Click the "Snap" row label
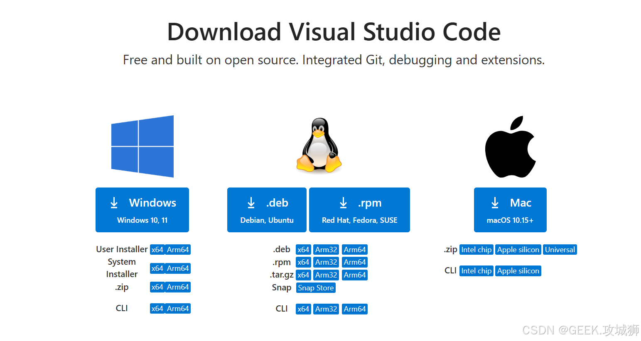Screen dimensions: 641x341 [282, 287]
